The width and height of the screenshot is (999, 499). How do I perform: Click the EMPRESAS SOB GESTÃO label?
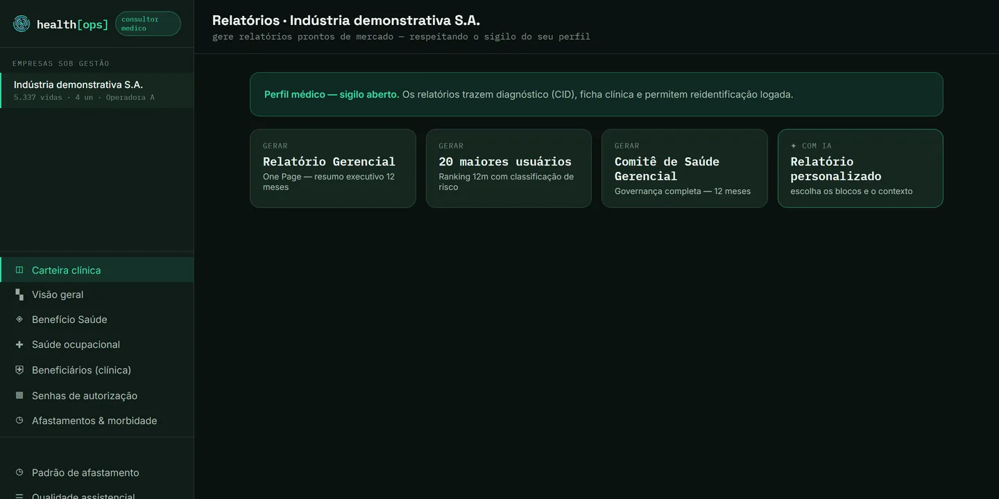(61, 64)
